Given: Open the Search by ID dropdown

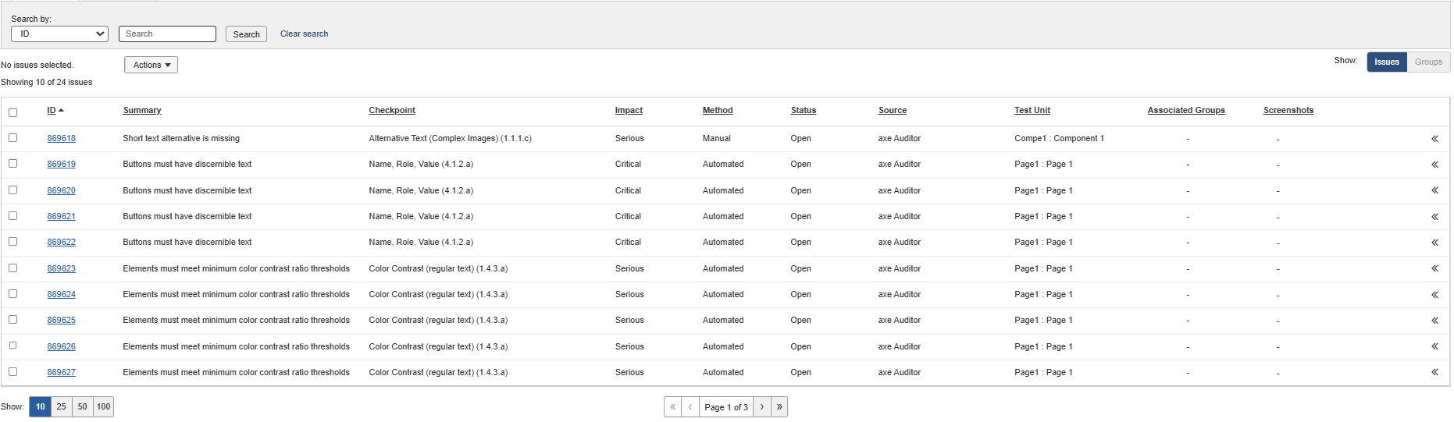Looking at the screenshot, I should 59,34.
